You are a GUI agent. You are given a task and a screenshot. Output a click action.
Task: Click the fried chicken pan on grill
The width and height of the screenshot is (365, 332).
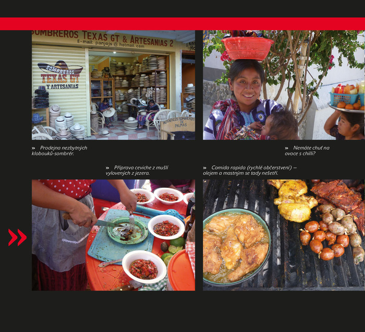(x=237, y=247)
